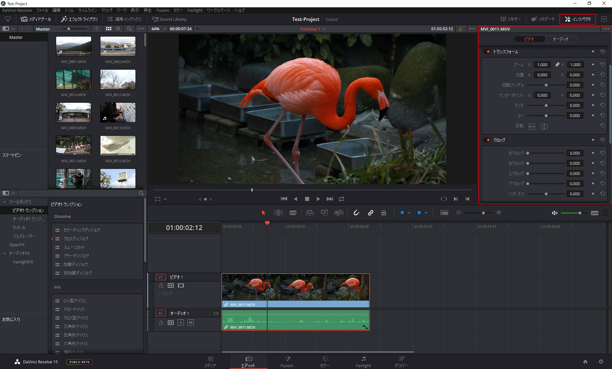Search the media pool
The width and height of the screenshot is (612, 369).
129,29
